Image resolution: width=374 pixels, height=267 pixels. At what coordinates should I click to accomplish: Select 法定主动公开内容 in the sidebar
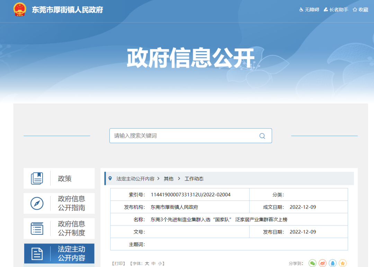pos(59,253)
